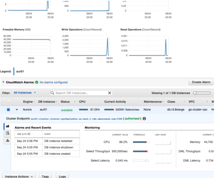Click the 0.045 ms select latency value

(x=122, y=161)
